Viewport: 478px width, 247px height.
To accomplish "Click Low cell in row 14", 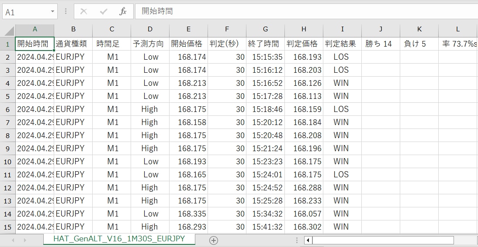I will pos(150,213).
